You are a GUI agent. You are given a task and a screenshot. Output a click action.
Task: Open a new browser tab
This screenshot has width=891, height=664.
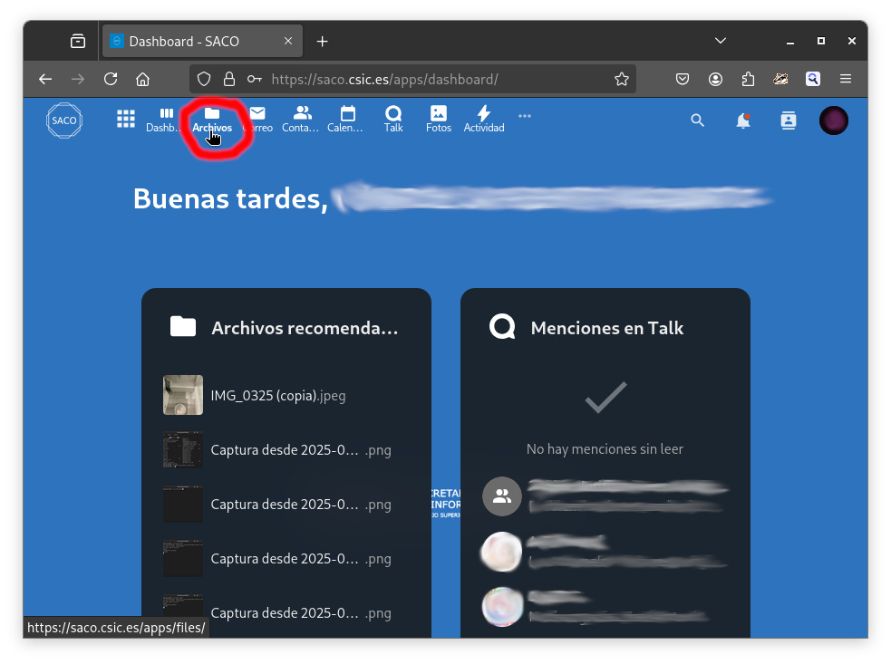pos(323,42)
